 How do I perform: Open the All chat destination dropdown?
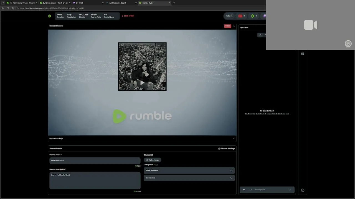(x=247, y=190)
